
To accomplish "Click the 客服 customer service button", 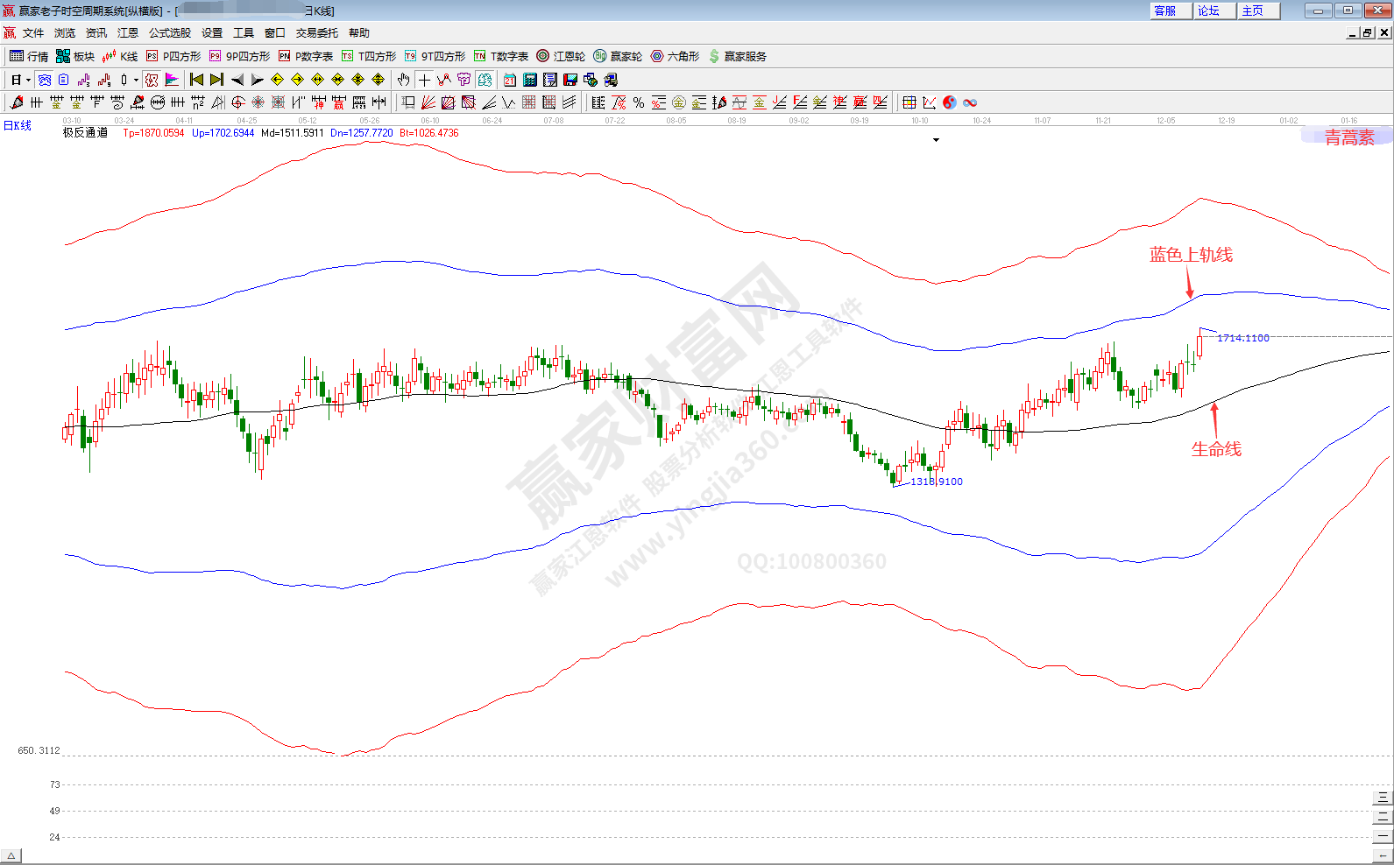I will point(1170,11).
